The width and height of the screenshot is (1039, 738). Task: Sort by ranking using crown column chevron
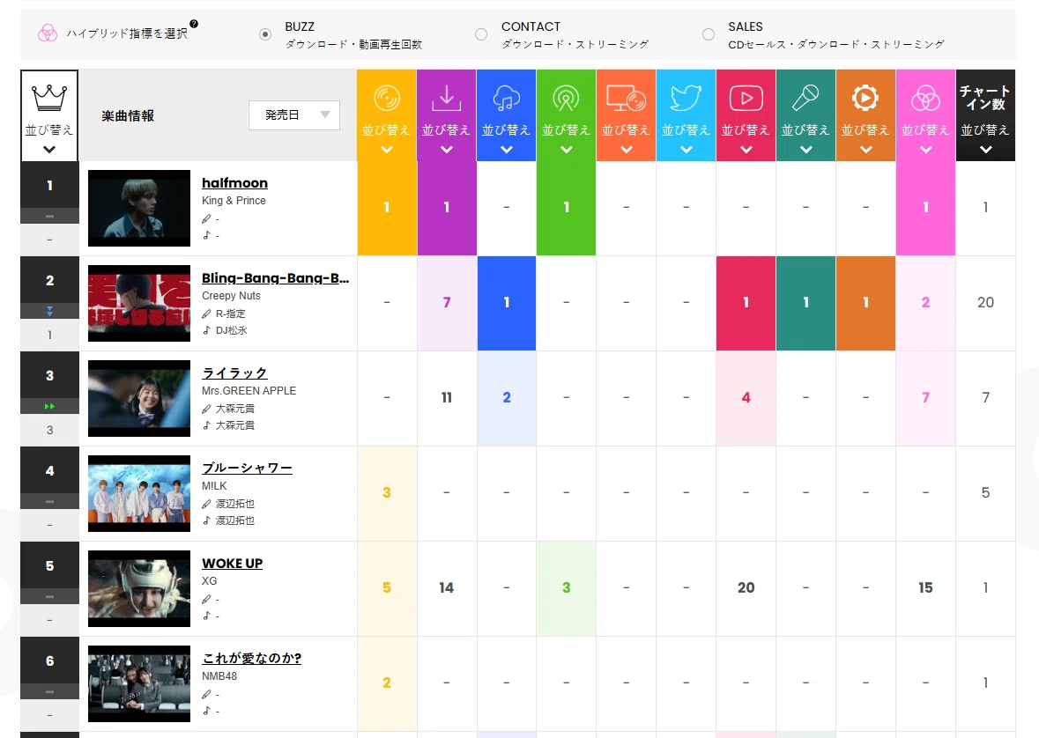pos(49,150)
